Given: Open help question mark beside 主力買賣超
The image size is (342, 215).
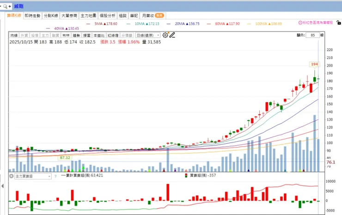Looking at the screenshot, I should click(x=55, y=176).
